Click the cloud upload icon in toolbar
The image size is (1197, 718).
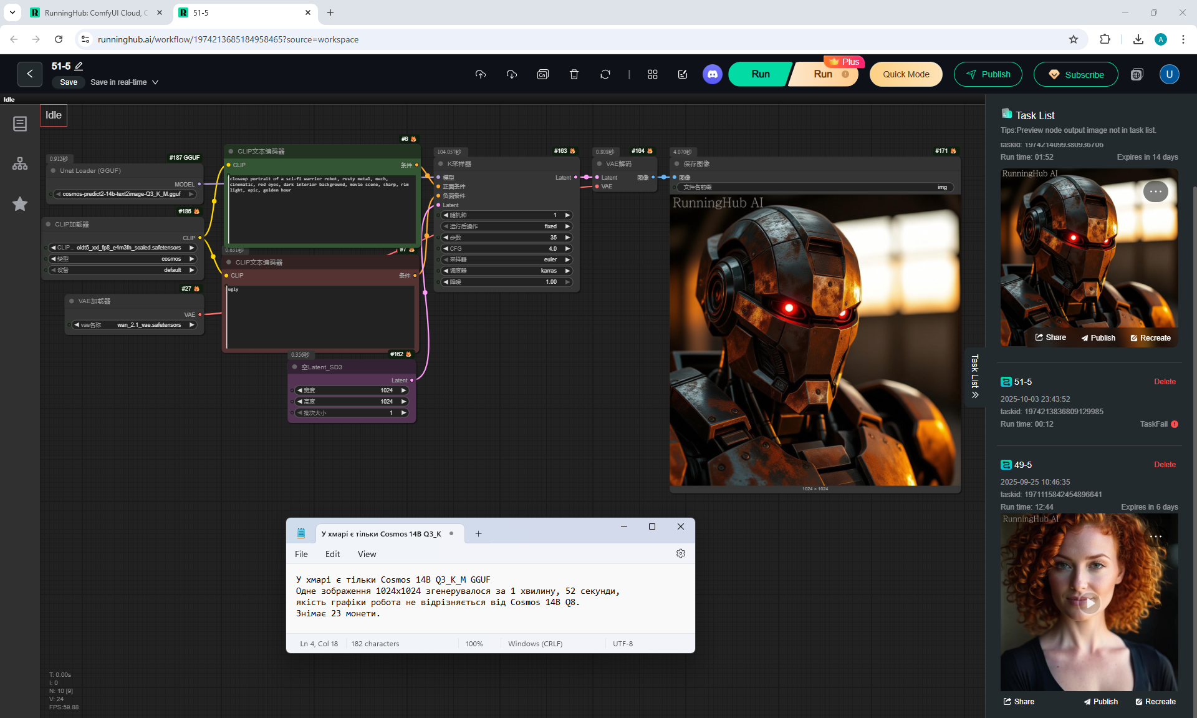(480, 74)
